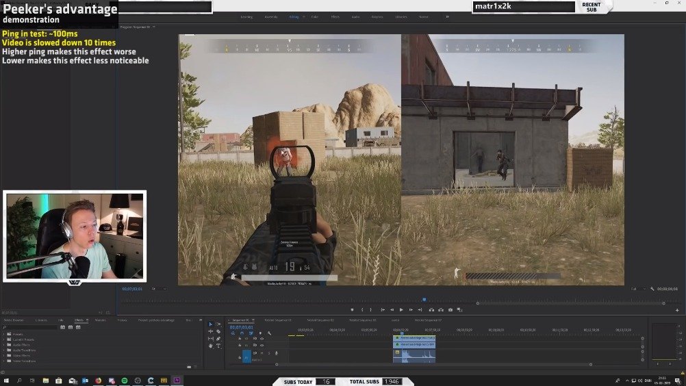Expand the Presets effects folder
The height and width of the screenshot is (386, 686).
pos(3,334)
